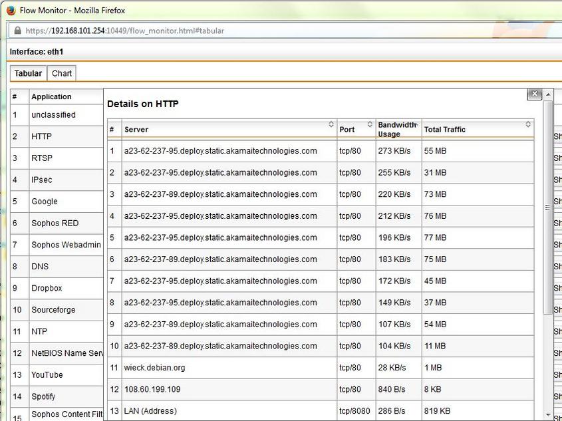
Task: Click the 45 MB total traffic value
Action: pos(435,281)
